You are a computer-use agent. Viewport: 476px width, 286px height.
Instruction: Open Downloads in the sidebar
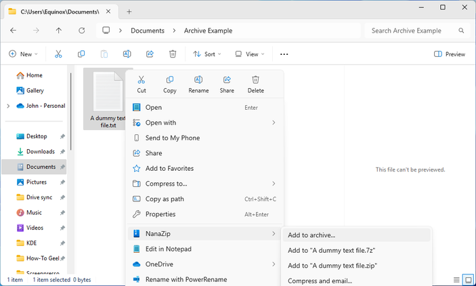34,151
